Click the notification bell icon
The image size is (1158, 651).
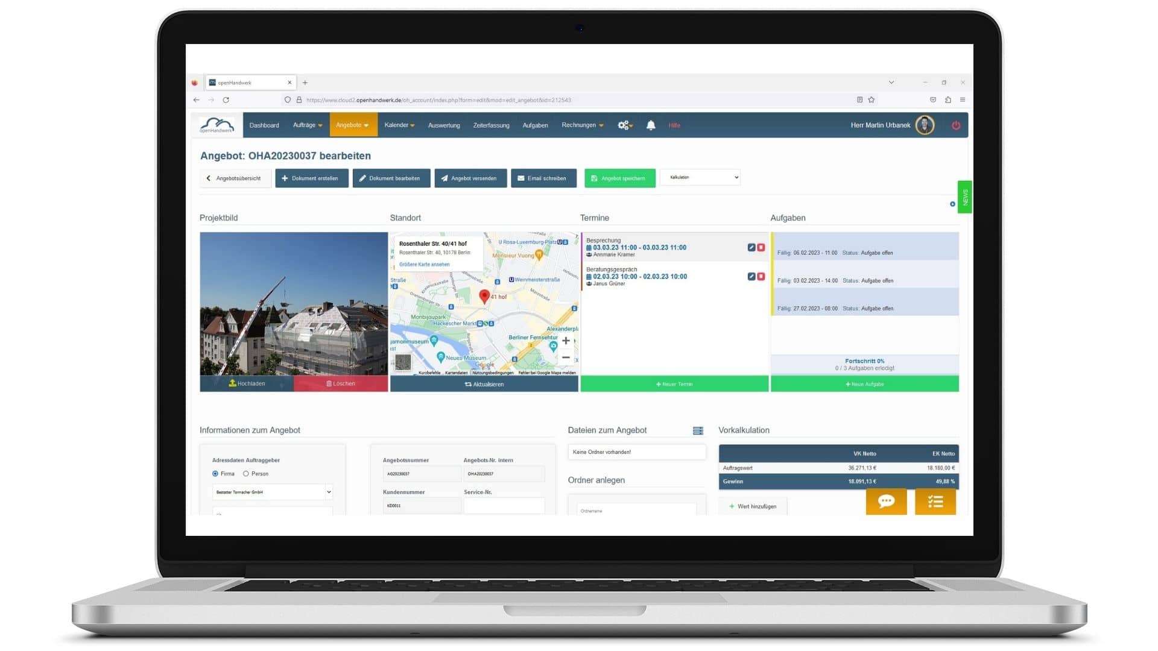point(651,125)
